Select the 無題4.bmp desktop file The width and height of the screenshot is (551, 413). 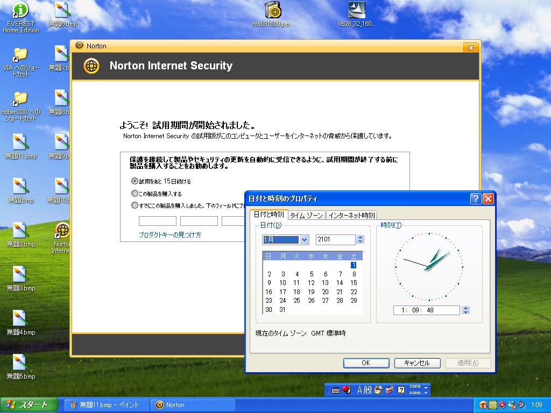21,323
